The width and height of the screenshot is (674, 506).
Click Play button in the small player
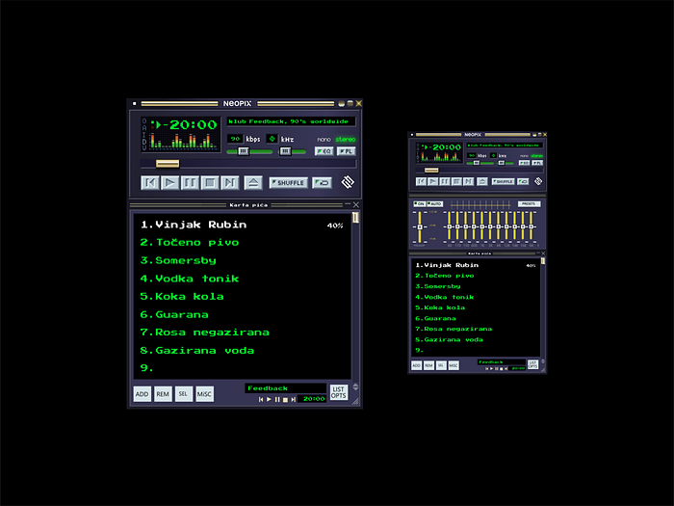click(x=433, y=181)
